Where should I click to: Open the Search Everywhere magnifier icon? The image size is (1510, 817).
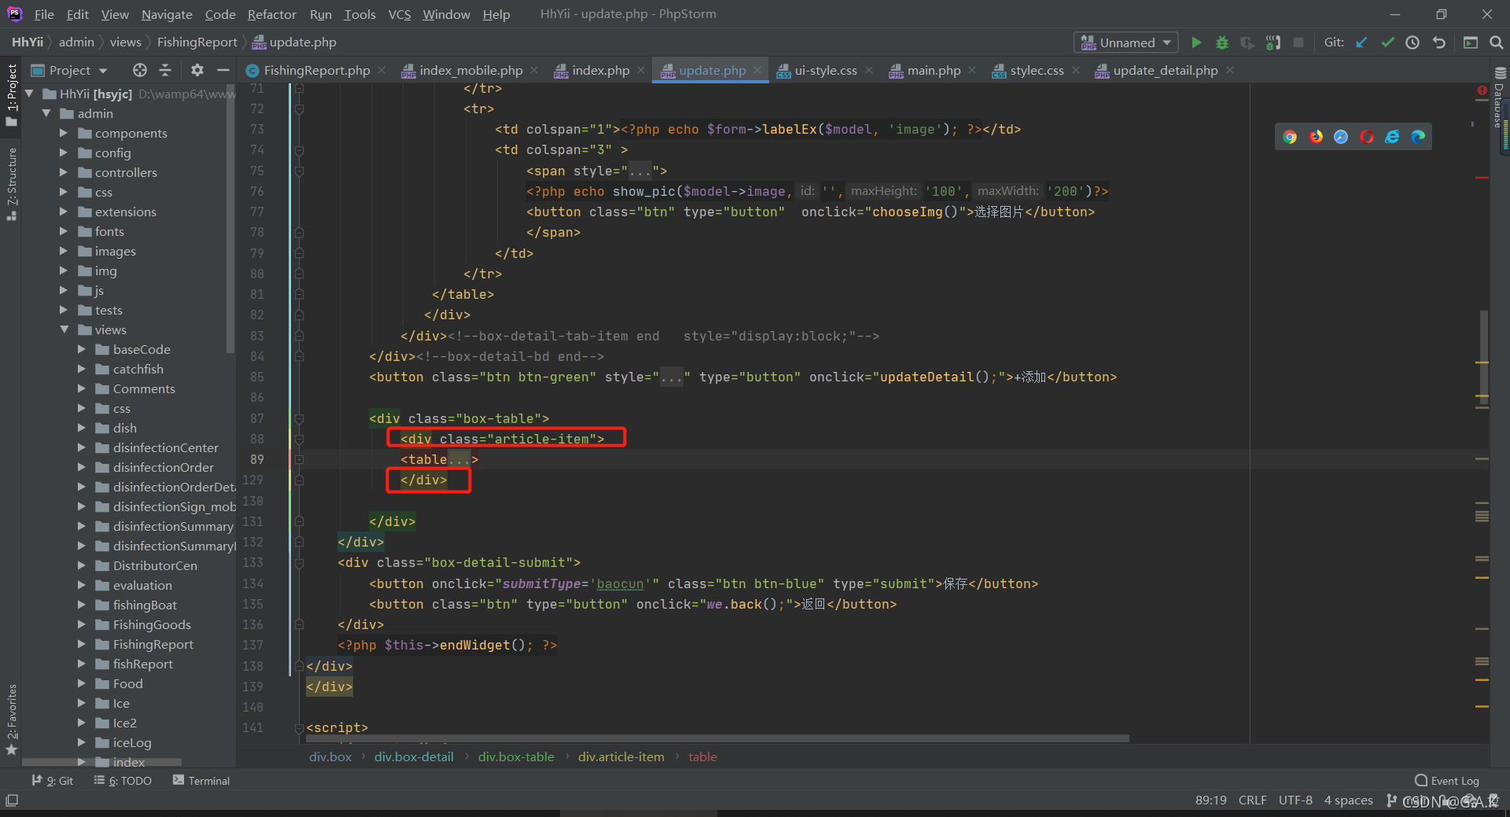tap(1497, 42)
